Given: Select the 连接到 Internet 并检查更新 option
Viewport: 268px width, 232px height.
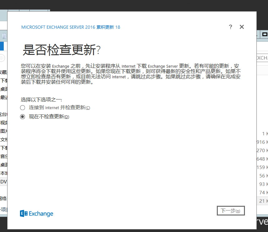Looking at the screenshot, I should pyautogui.click(x=22, y=107).
